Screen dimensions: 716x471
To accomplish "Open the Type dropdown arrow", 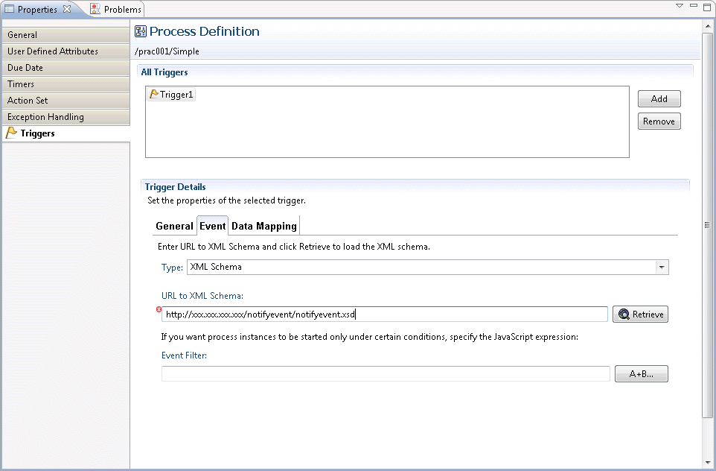I will (x=662, y=267).
